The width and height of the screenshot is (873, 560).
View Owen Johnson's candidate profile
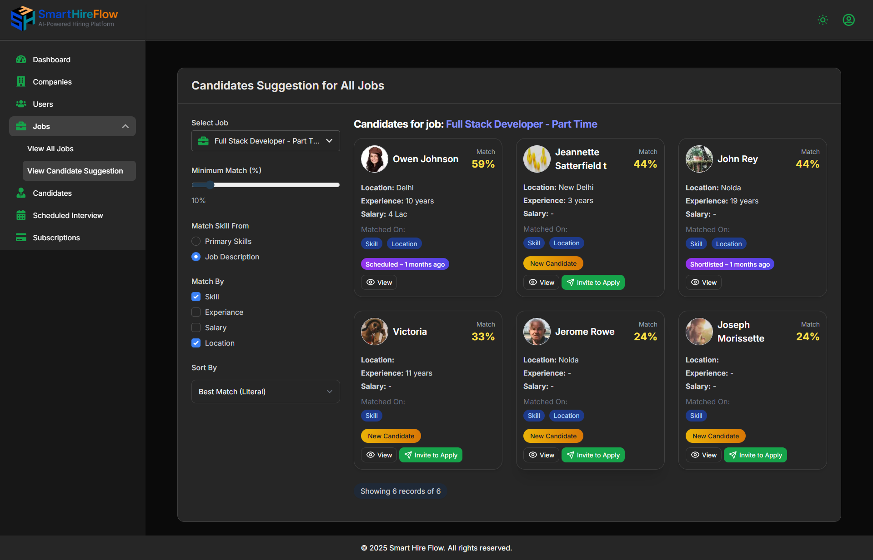click(379, 282)
